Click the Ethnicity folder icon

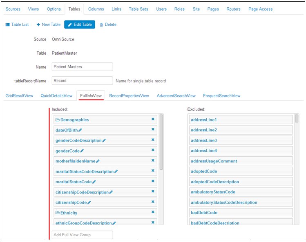coord(58,213)
